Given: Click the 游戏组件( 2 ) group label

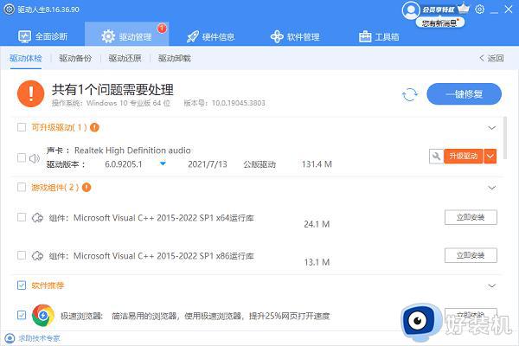Looking at the screenshot, I should pyautogui.click(x=55, y=188).
